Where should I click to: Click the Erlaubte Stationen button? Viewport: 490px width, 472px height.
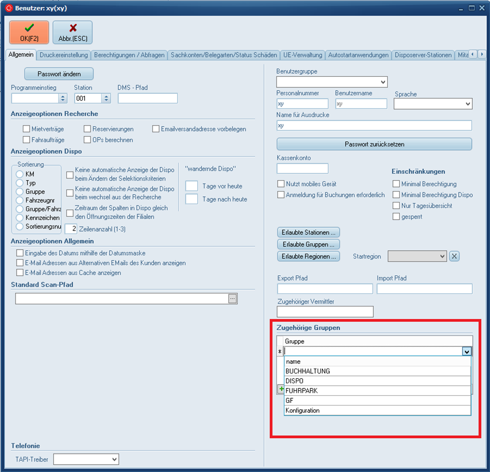(x=308, y=232)
